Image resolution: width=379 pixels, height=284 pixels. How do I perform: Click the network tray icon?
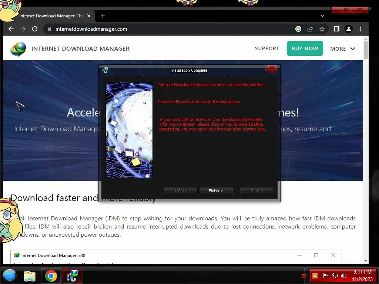pos(335,276)
